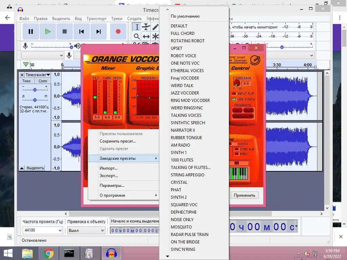Click COPY program button in vocoder
The image size is (347, 260).
237,110
